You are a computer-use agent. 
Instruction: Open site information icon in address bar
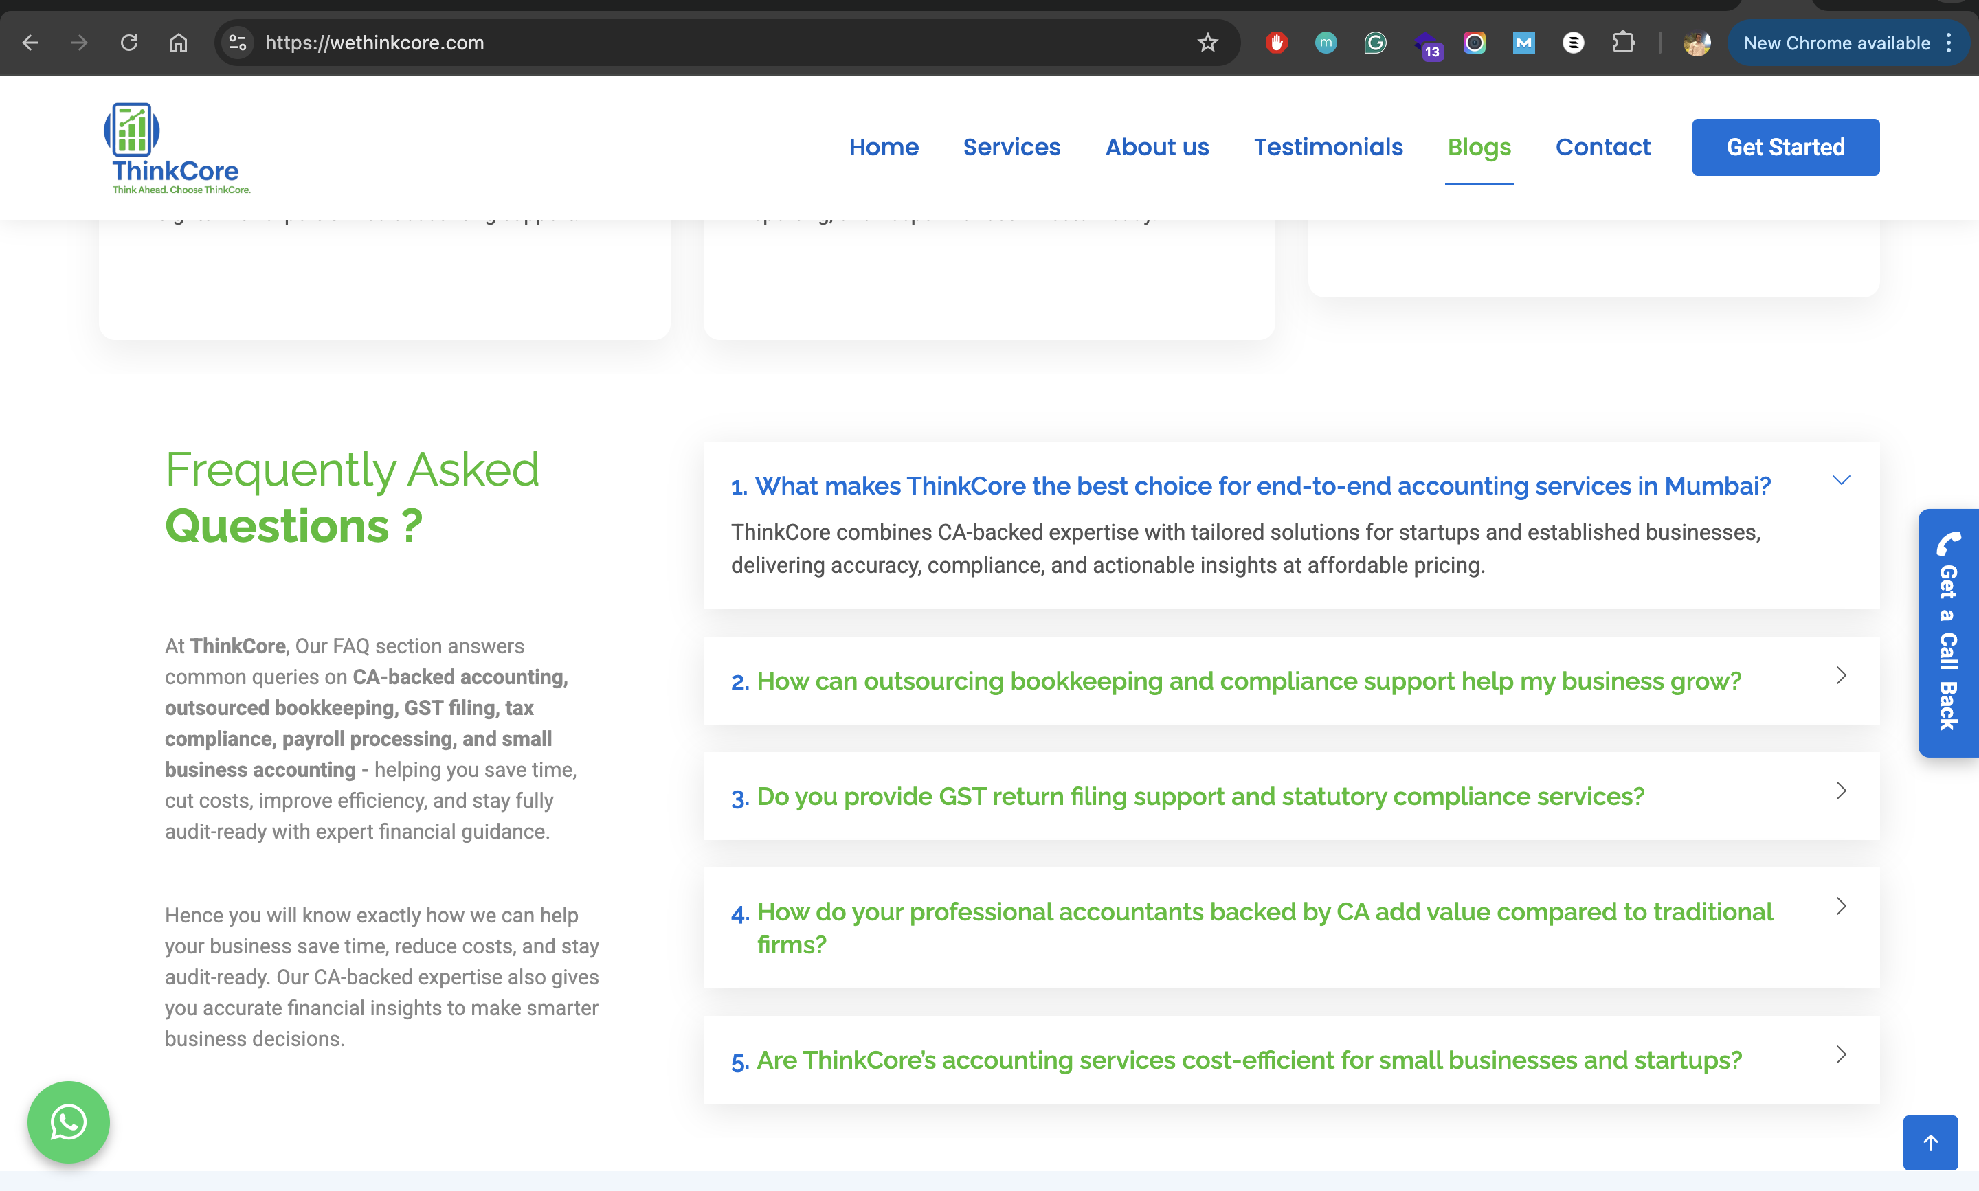(x=238, y=43)
